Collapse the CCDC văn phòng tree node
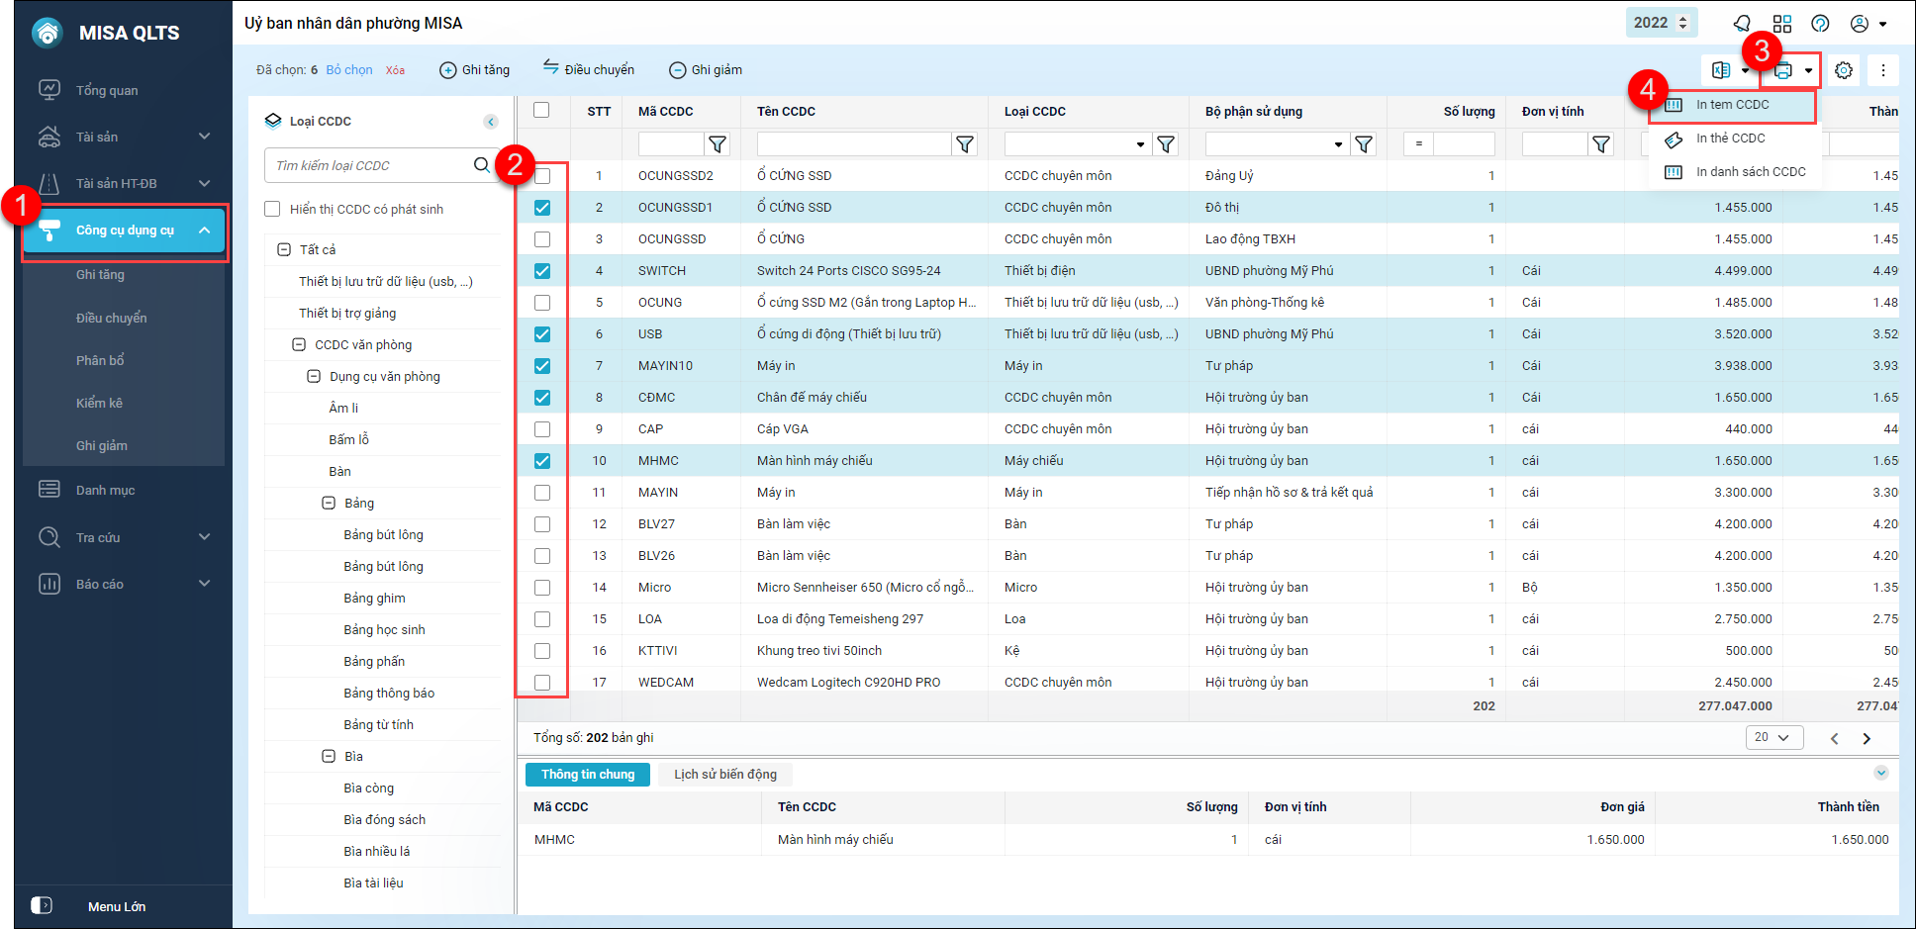 [x=299, y=344]
